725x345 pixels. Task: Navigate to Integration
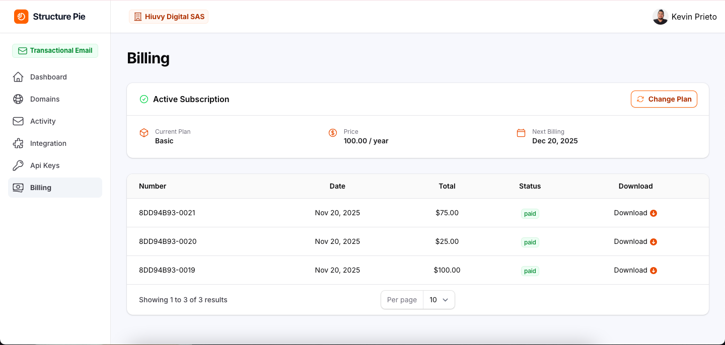[55, 143]
